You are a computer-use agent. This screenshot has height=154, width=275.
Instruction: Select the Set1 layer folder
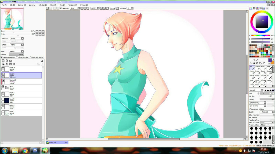tap(21, 88)
